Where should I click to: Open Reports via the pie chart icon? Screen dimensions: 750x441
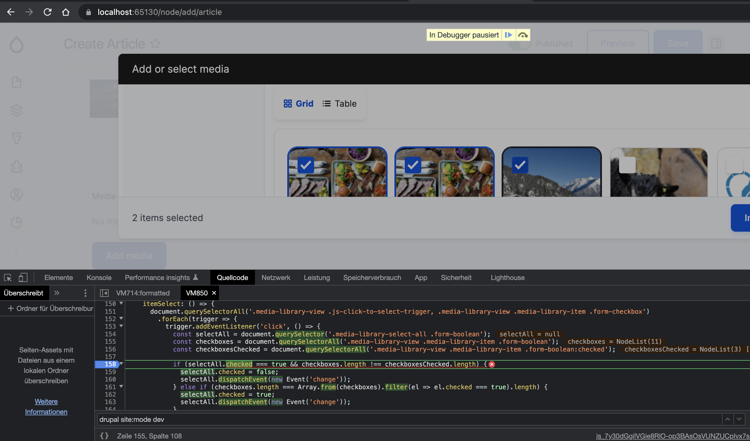[16, 222]
